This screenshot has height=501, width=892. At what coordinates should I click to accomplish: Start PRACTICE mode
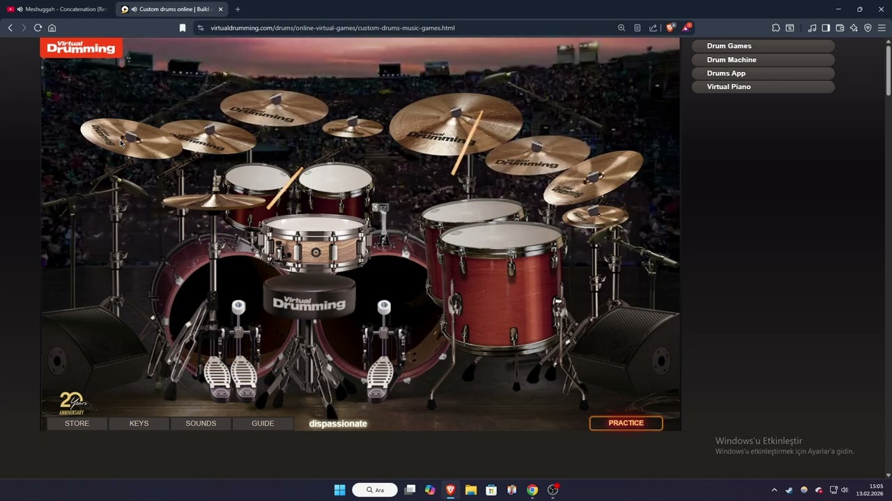tap(626, 423)
